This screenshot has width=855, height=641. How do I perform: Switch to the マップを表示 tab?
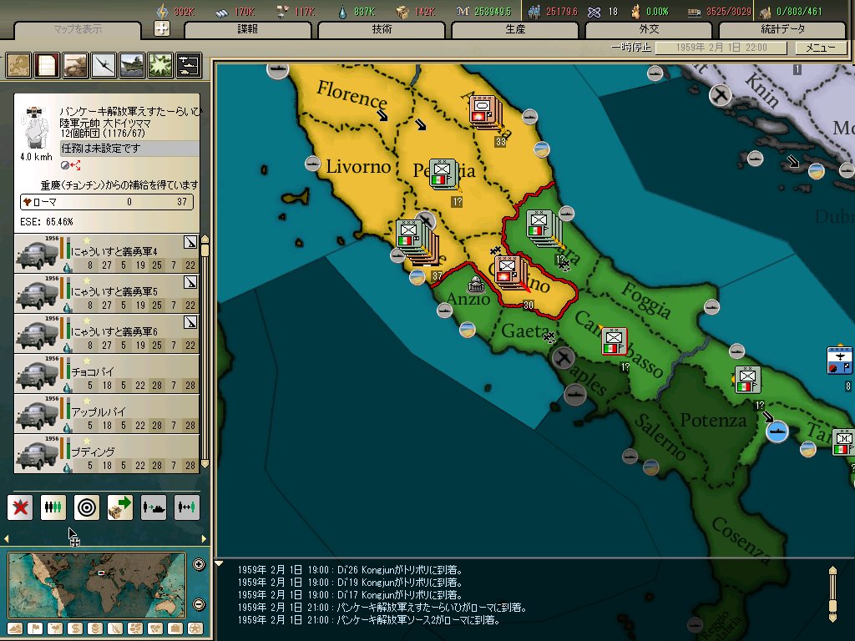point(78,29)
